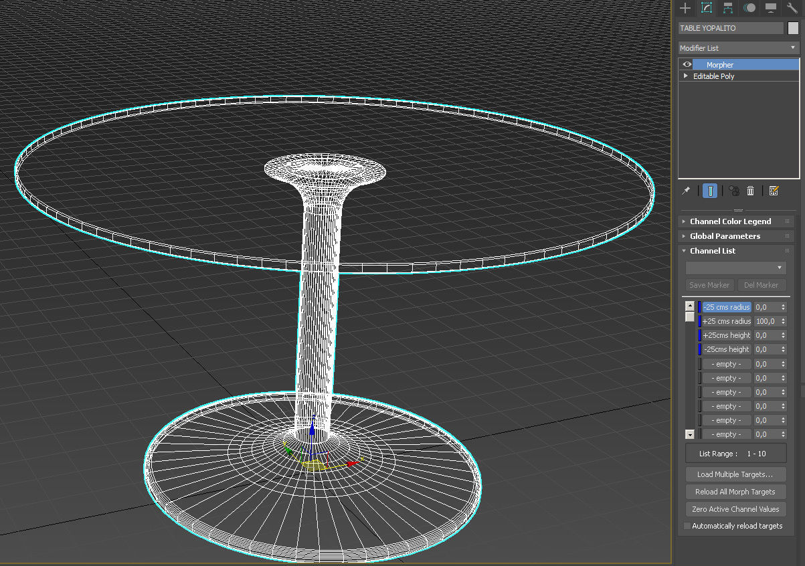Enable Automatically reload targets checkbox
805x566 pixels.
click(687, 526)
